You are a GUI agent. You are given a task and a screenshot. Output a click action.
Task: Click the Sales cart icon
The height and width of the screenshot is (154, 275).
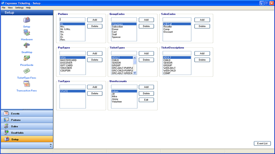6,126
